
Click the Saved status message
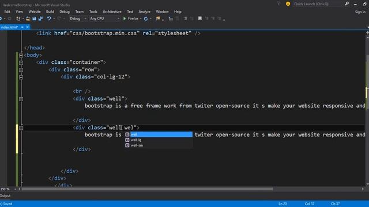pyautogui.click(x=6, y=204)
